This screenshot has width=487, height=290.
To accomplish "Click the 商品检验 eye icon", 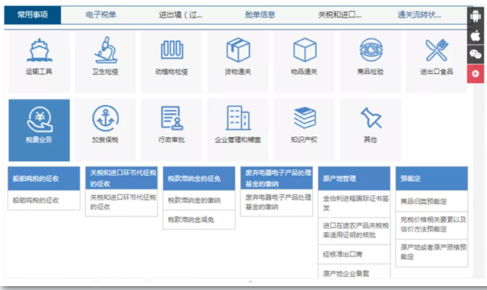I will tap(370, 51).
